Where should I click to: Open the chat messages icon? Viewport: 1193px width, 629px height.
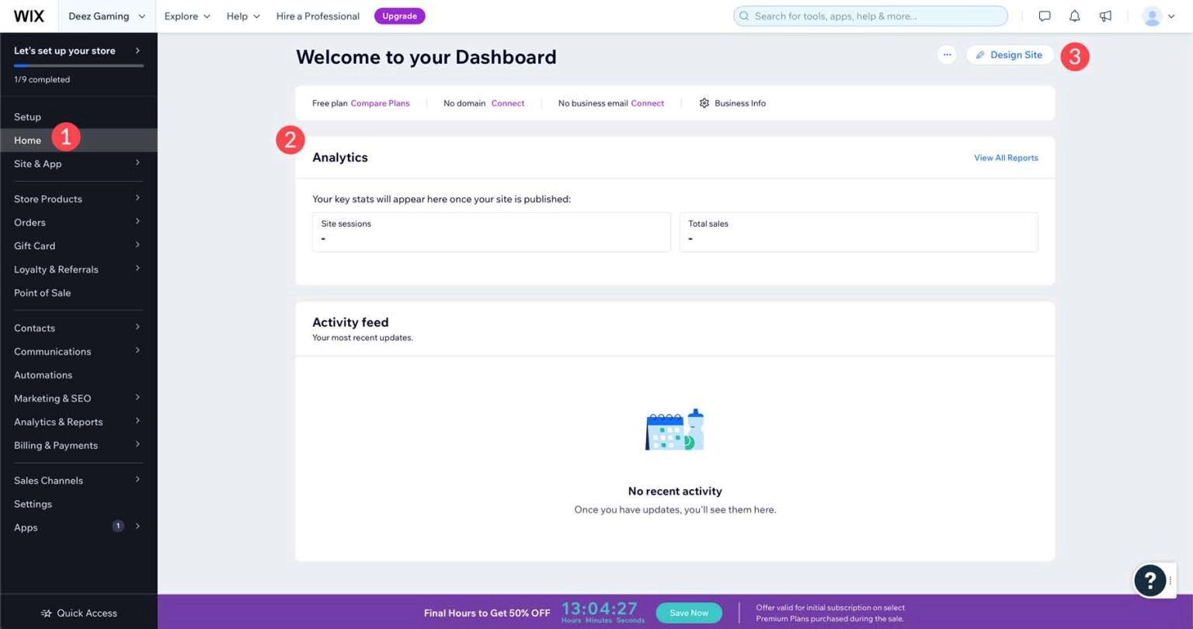coord(1045,16)
